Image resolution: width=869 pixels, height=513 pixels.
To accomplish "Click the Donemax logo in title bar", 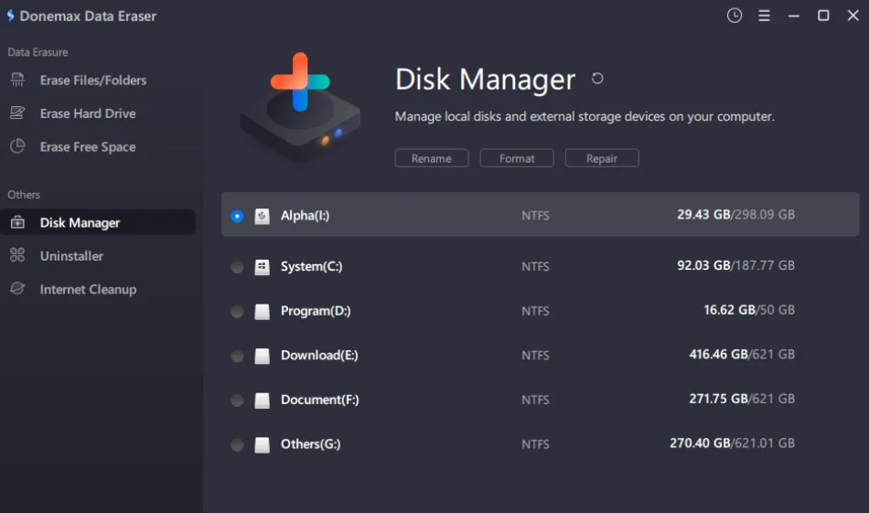I will [11, 16].
